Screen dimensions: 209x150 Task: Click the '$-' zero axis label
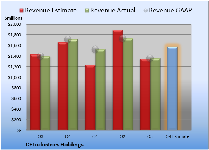tap(19, 130)
